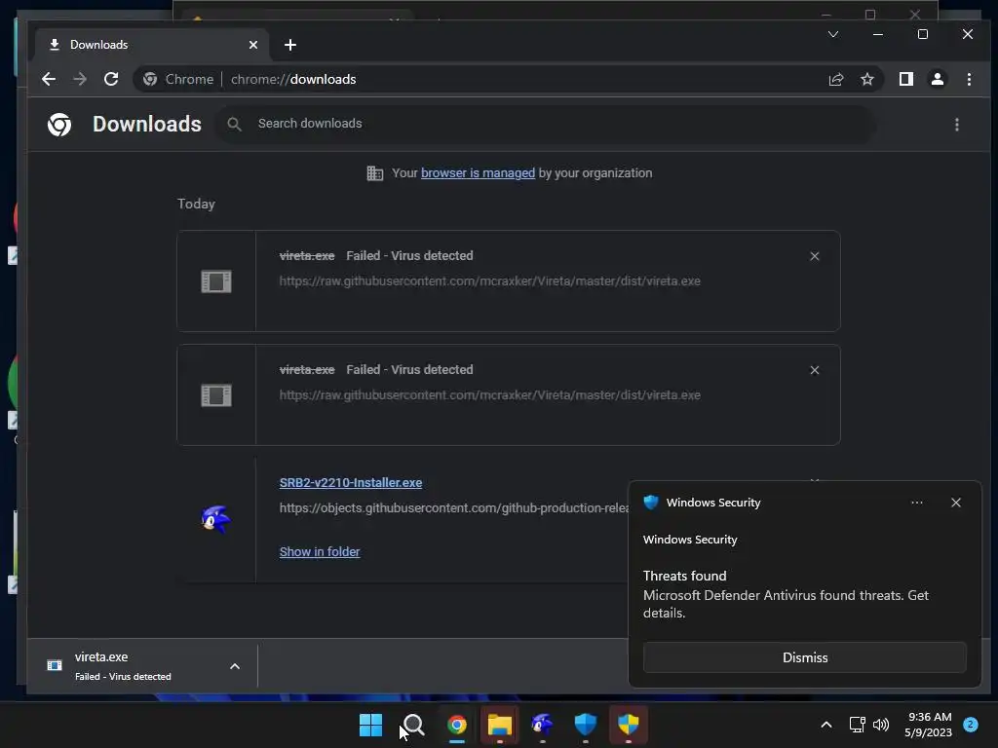Select the Downloads browser tab
The width and height of the screenshot is (998, 748).
point(153,45)
